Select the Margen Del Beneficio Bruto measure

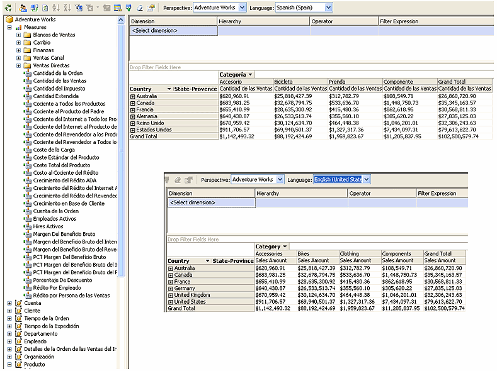tap(64, 234)
